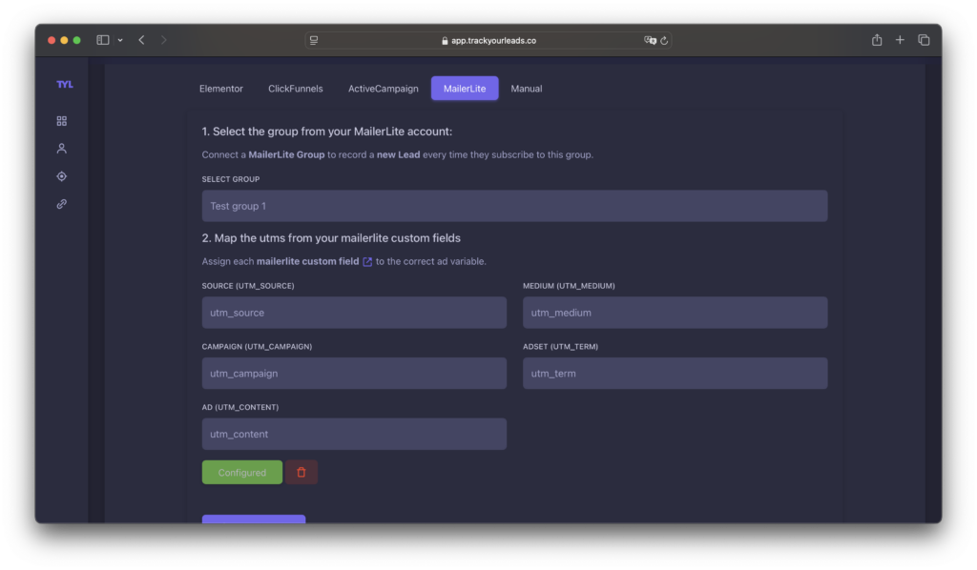Switch to the Elementor tab

pos(221,89)
